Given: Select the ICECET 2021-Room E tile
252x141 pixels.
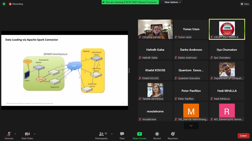Looking at the screenshot, I should [227, 29].
